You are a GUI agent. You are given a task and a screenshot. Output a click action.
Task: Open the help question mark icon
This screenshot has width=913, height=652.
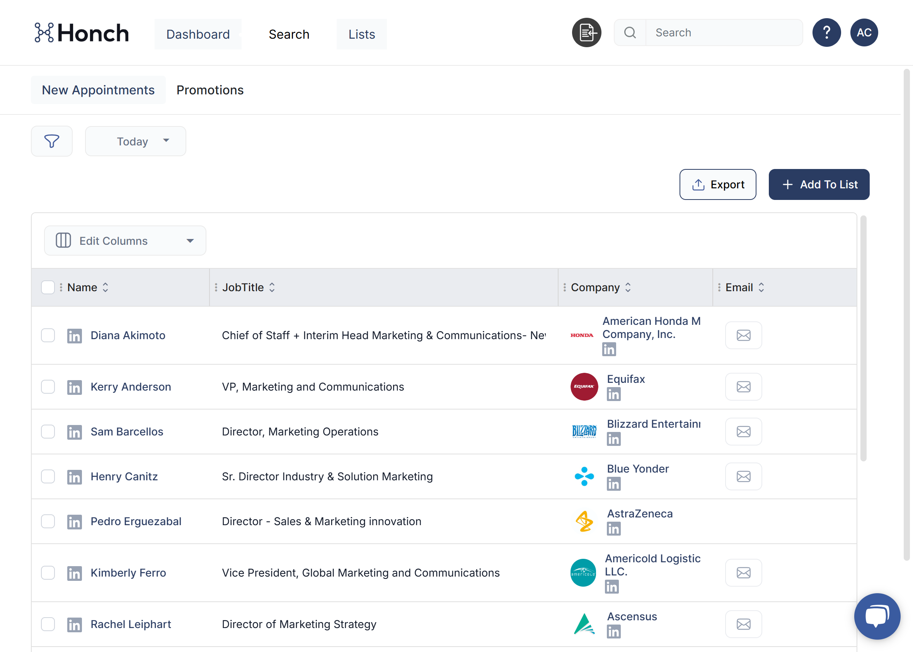point(826,32)
